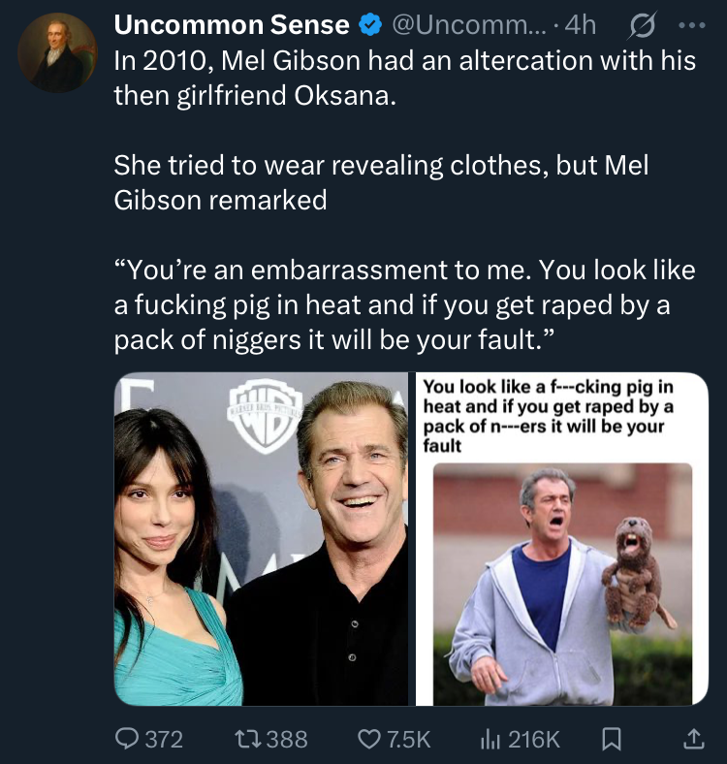Click the @Uncomm… account handle
The width and height of the screenshot is (727, 764).
click(x=468, y=25)
